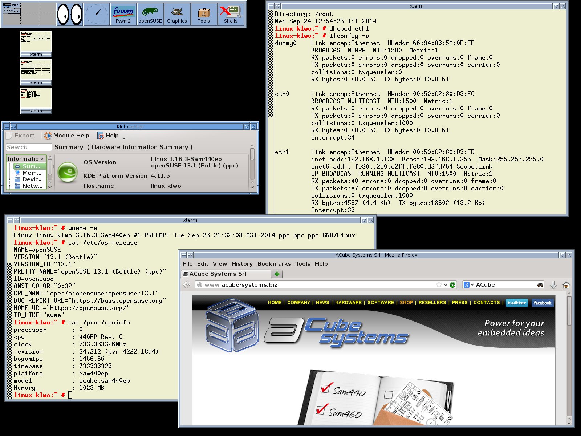Click the HARDWARE link on ACube site

pyautogui.click(x=348, y=303)
